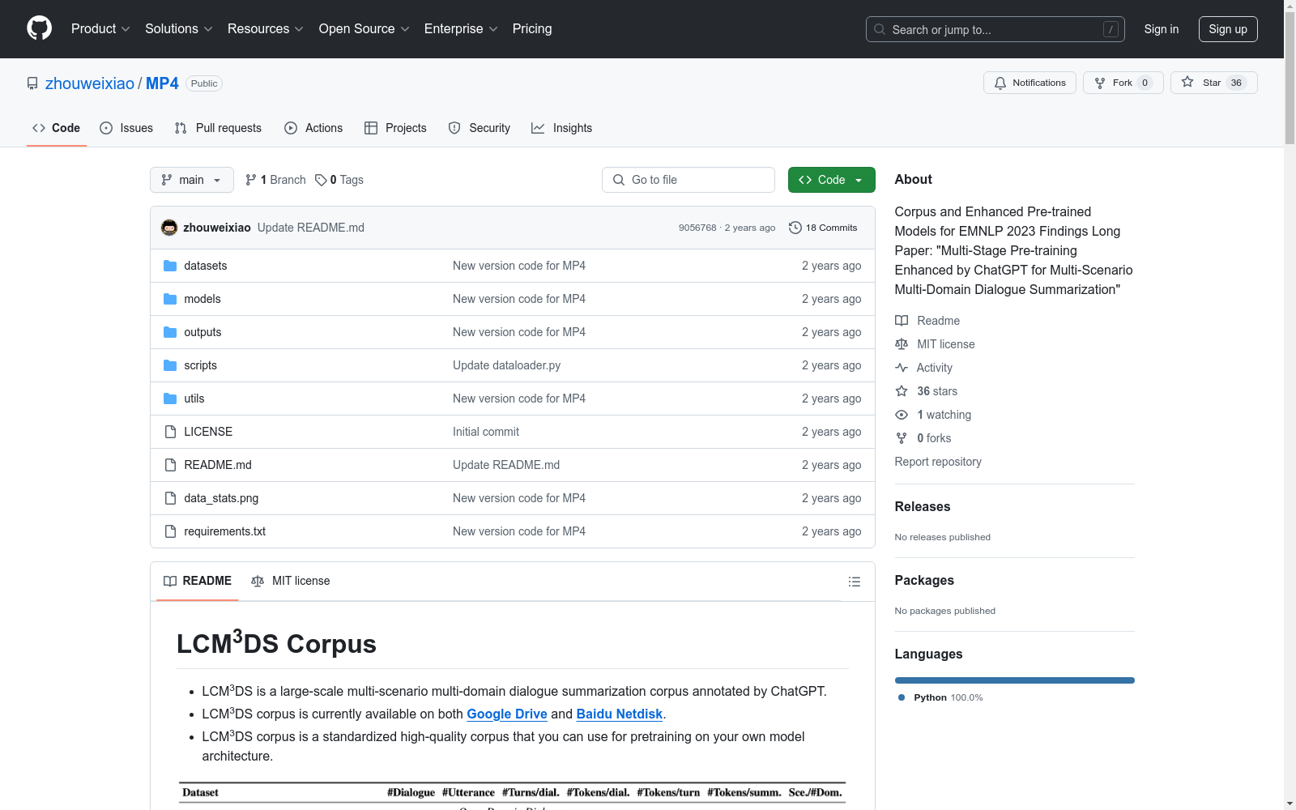Screen dimensions: 1296x810
Task: View the 1 Branch link
Action: coord(275,180)
